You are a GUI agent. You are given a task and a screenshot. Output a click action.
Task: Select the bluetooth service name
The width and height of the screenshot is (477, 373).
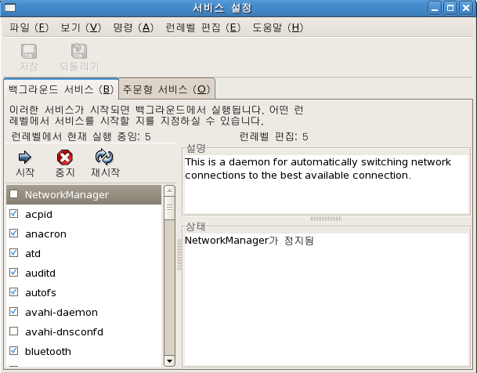tap(48, 351)
